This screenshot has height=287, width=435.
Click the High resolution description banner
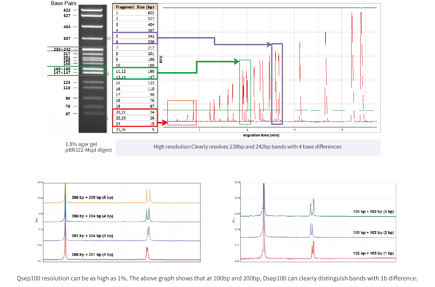coord(248,147)
